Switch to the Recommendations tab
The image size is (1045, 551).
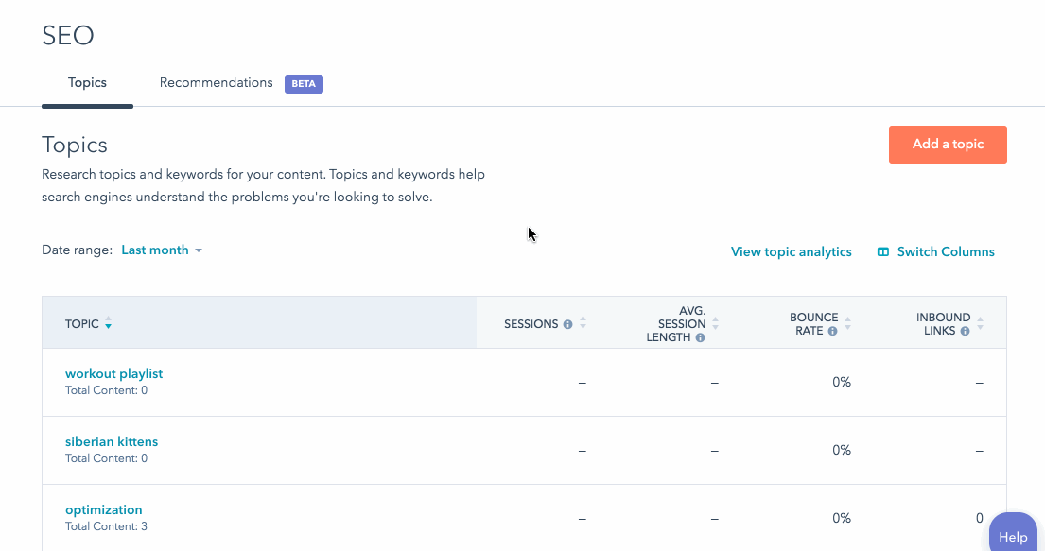pyautogui.click(x=216, y=82)
